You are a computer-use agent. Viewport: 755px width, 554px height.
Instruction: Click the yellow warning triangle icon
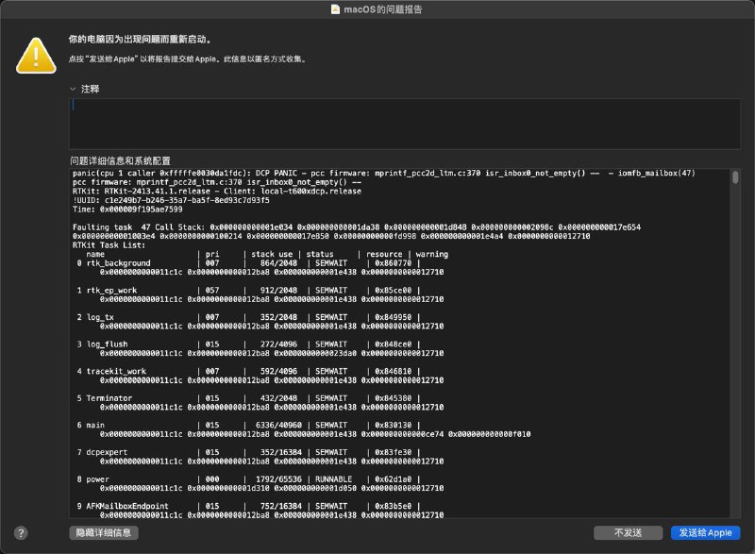click(36, 57)
